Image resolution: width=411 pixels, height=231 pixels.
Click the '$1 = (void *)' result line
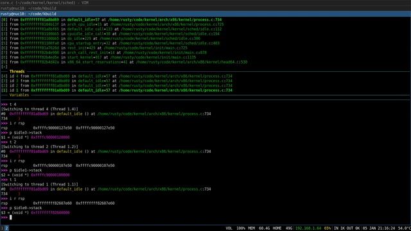click(35, 137)
